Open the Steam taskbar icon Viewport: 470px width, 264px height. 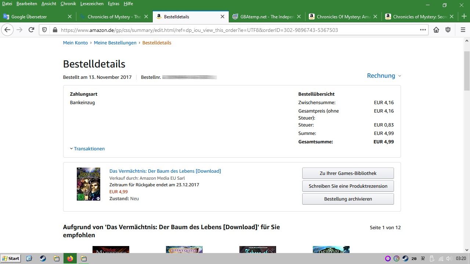coord(43,258)
